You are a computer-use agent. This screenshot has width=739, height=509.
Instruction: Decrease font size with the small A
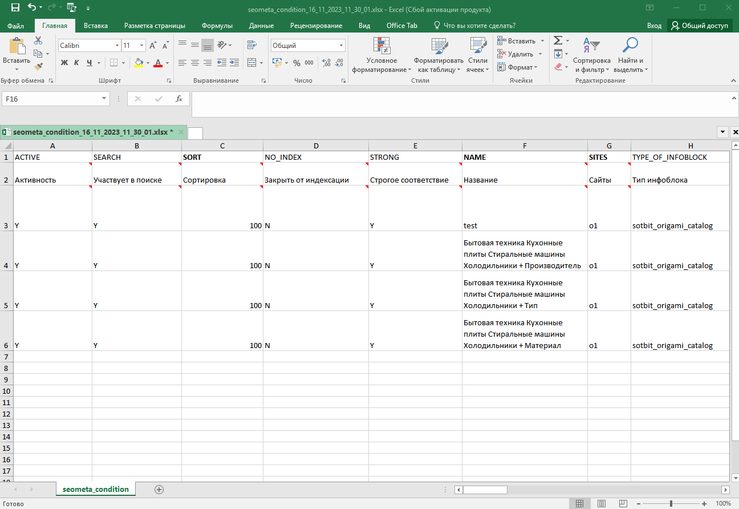165,46
